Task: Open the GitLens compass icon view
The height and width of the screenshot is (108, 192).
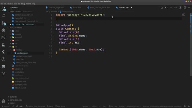Action: pyautogui.click(x=3, y=59)
